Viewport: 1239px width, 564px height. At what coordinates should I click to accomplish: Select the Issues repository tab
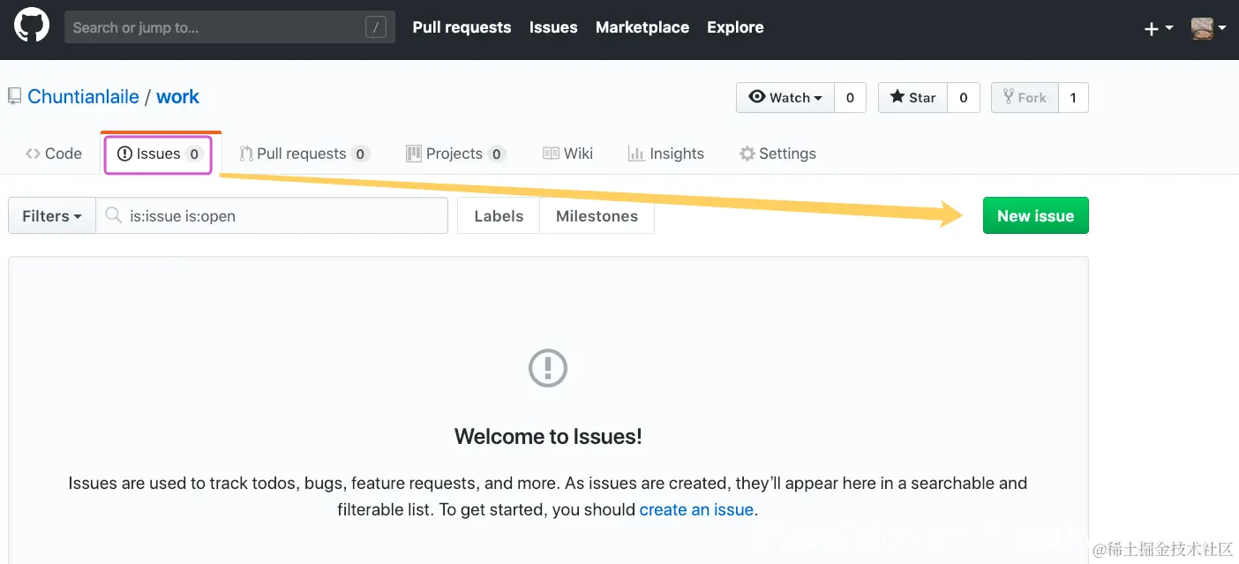(159, 154)
